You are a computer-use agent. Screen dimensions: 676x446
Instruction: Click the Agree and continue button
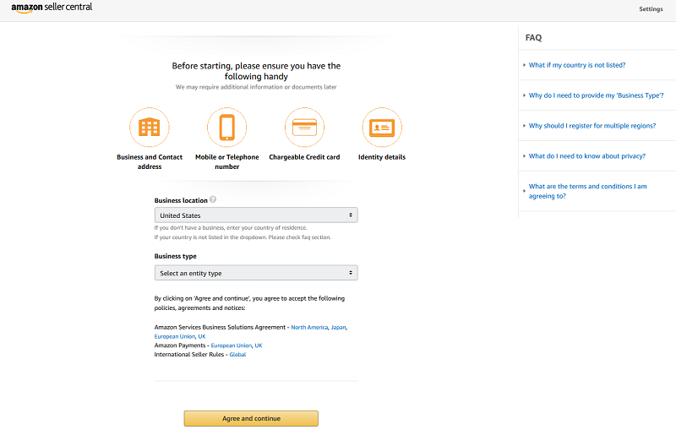click(x=251, y=418)
